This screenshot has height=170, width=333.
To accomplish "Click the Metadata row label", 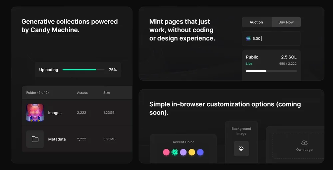I will 57,139.
